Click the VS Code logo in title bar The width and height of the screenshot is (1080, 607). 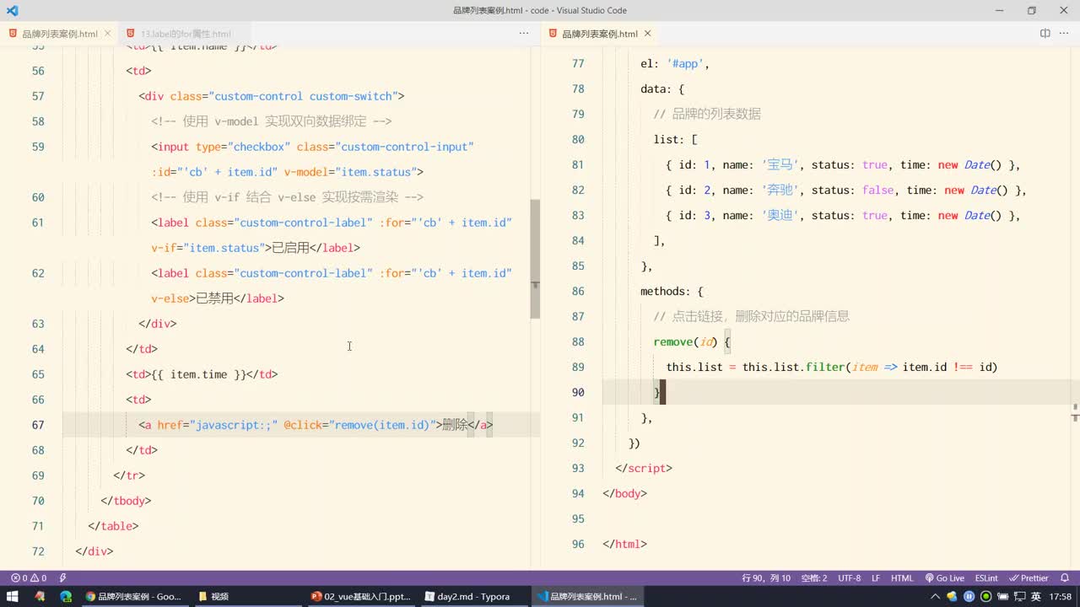[12, 11]
